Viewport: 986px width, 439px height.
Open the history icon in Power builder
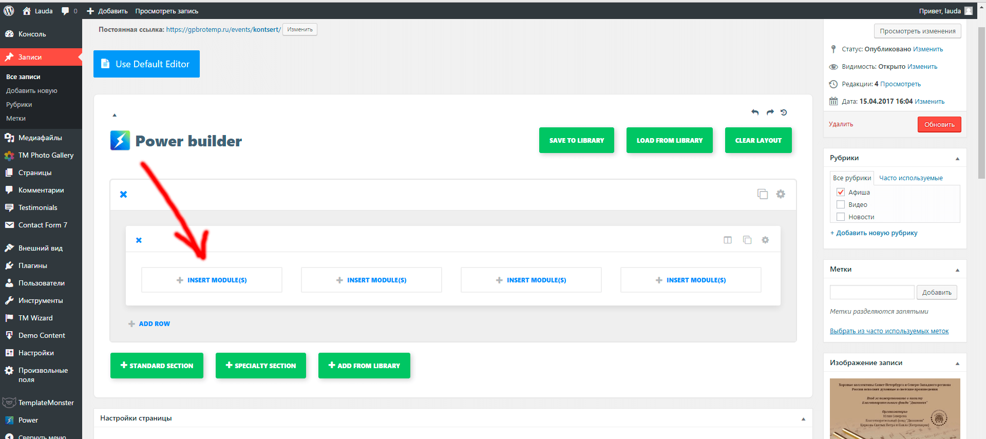pyautogui.click(x=784, y=112)
